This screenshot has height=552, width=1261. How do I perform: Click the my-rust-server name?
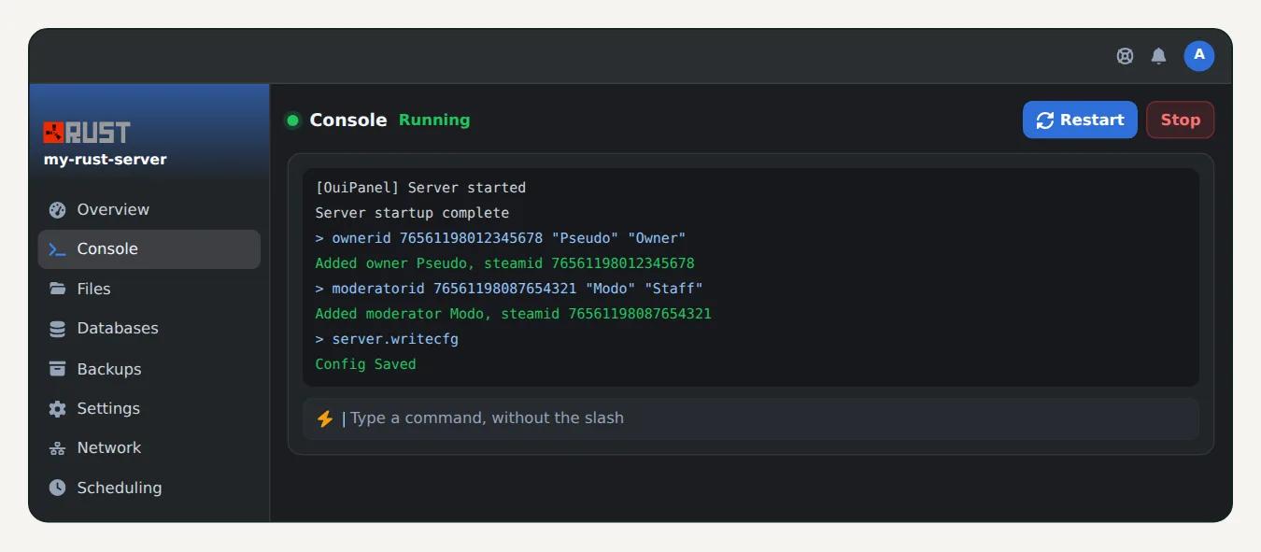pos(106,160)
